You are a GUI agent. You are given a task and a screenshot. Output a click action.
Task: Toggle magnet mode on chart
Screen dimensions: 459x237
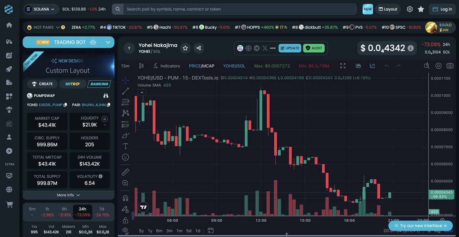[125, 198]
